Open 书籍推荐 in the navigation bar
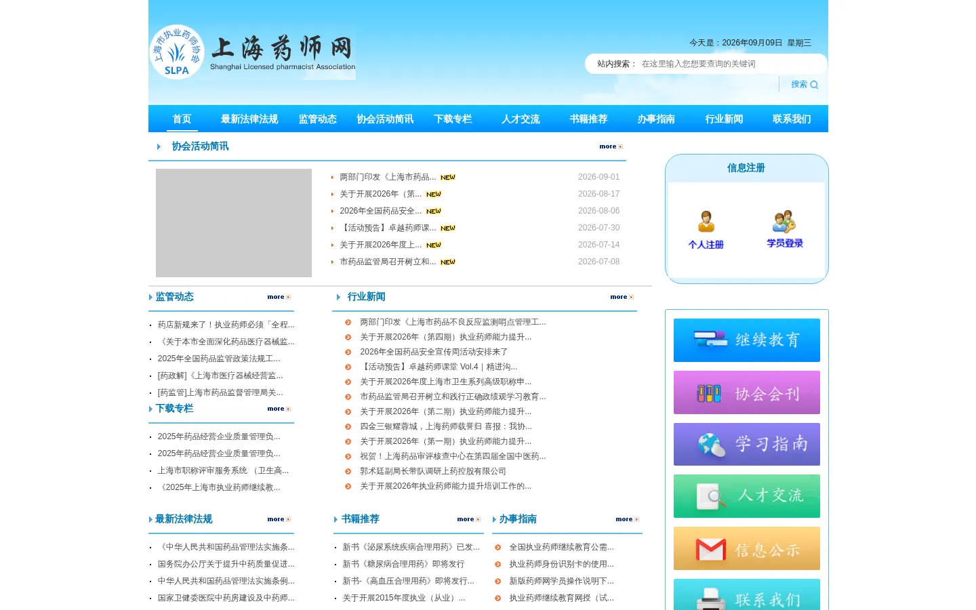Screen dimensions: 976x610 (x=588, y=119)
